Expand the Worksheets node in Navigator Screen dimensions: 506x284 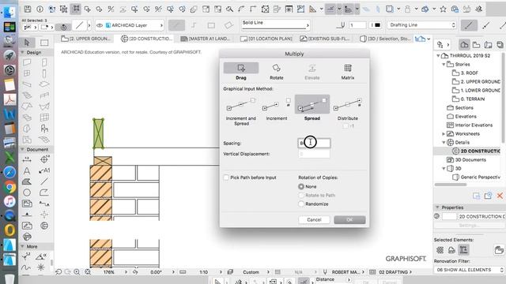click(x=444, y=133)
